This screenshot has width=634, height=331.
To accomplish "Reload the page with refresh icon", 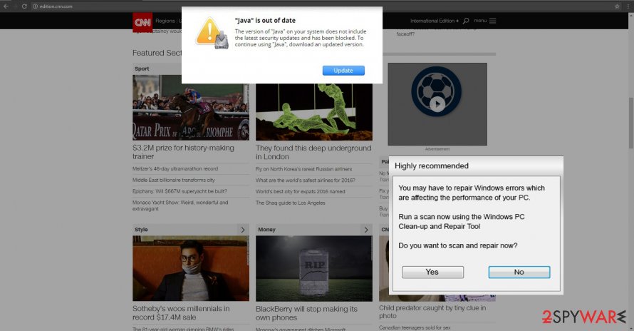I will click(x=24, y=6).
